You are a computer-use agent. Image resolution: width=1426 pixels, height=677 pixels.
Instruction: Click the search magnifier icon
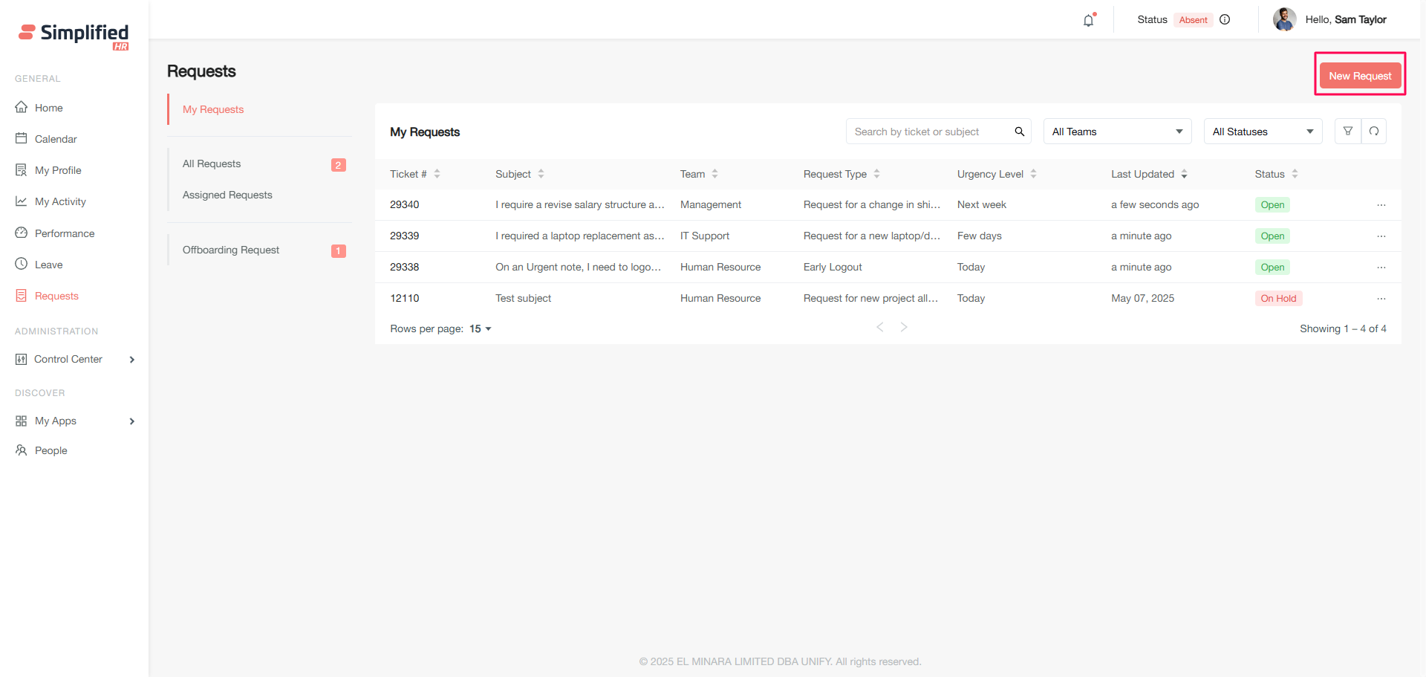tap(1019, 132)
